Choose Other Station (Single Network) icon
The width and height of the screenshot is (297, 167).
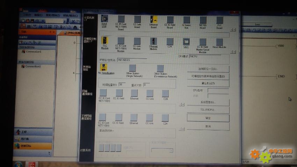[132, 68]
